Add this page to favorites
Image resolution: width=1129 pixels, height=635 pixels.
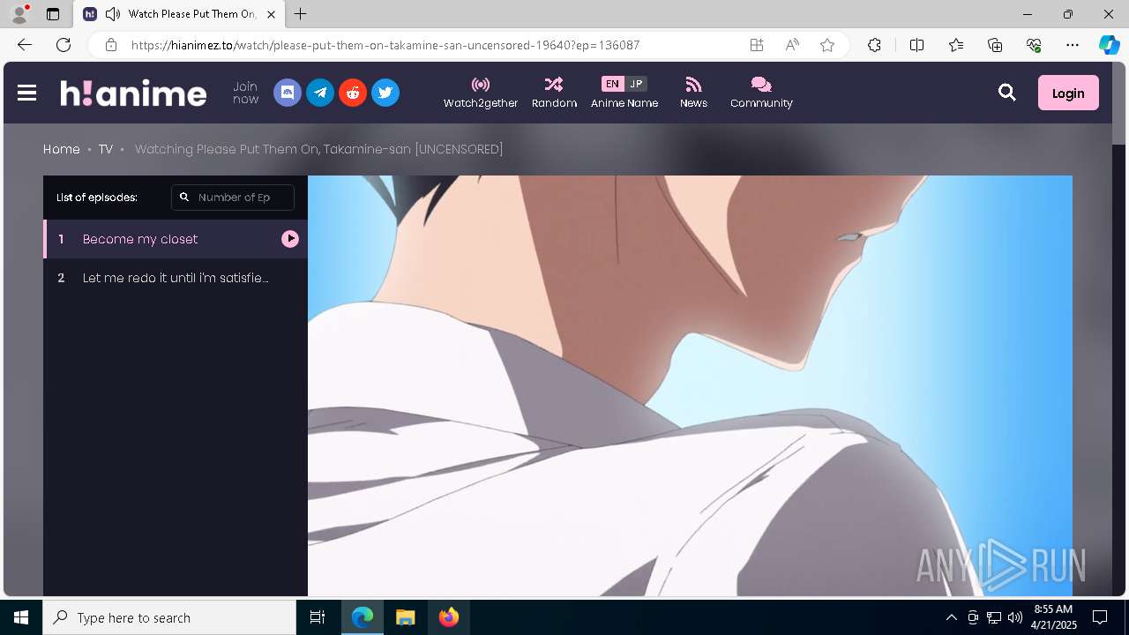tap(827, 45)
